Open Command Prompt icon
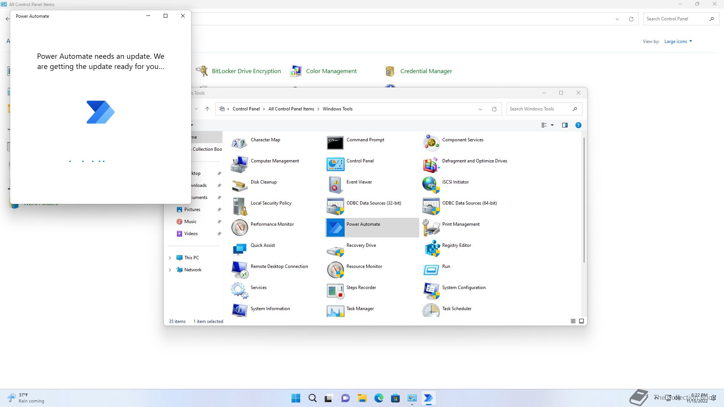This screenshot has width=724, height=407. [335, 143]
